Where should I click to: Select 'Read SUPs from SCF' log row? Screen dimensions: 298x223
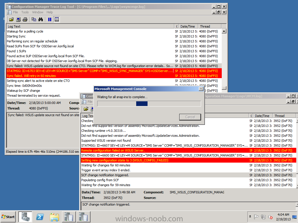pyautogui.click(x=114, y=46)
